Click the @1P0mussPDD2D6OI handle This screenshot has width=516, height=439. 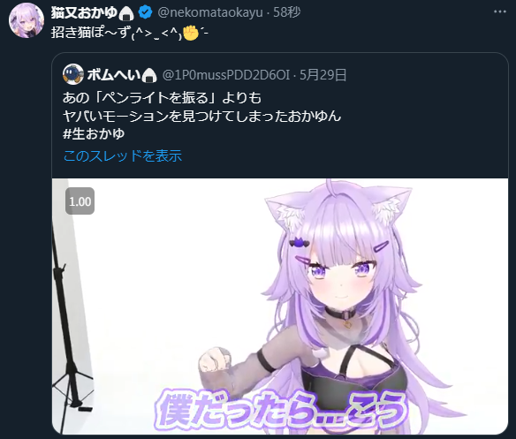click(x=226, y=75)
